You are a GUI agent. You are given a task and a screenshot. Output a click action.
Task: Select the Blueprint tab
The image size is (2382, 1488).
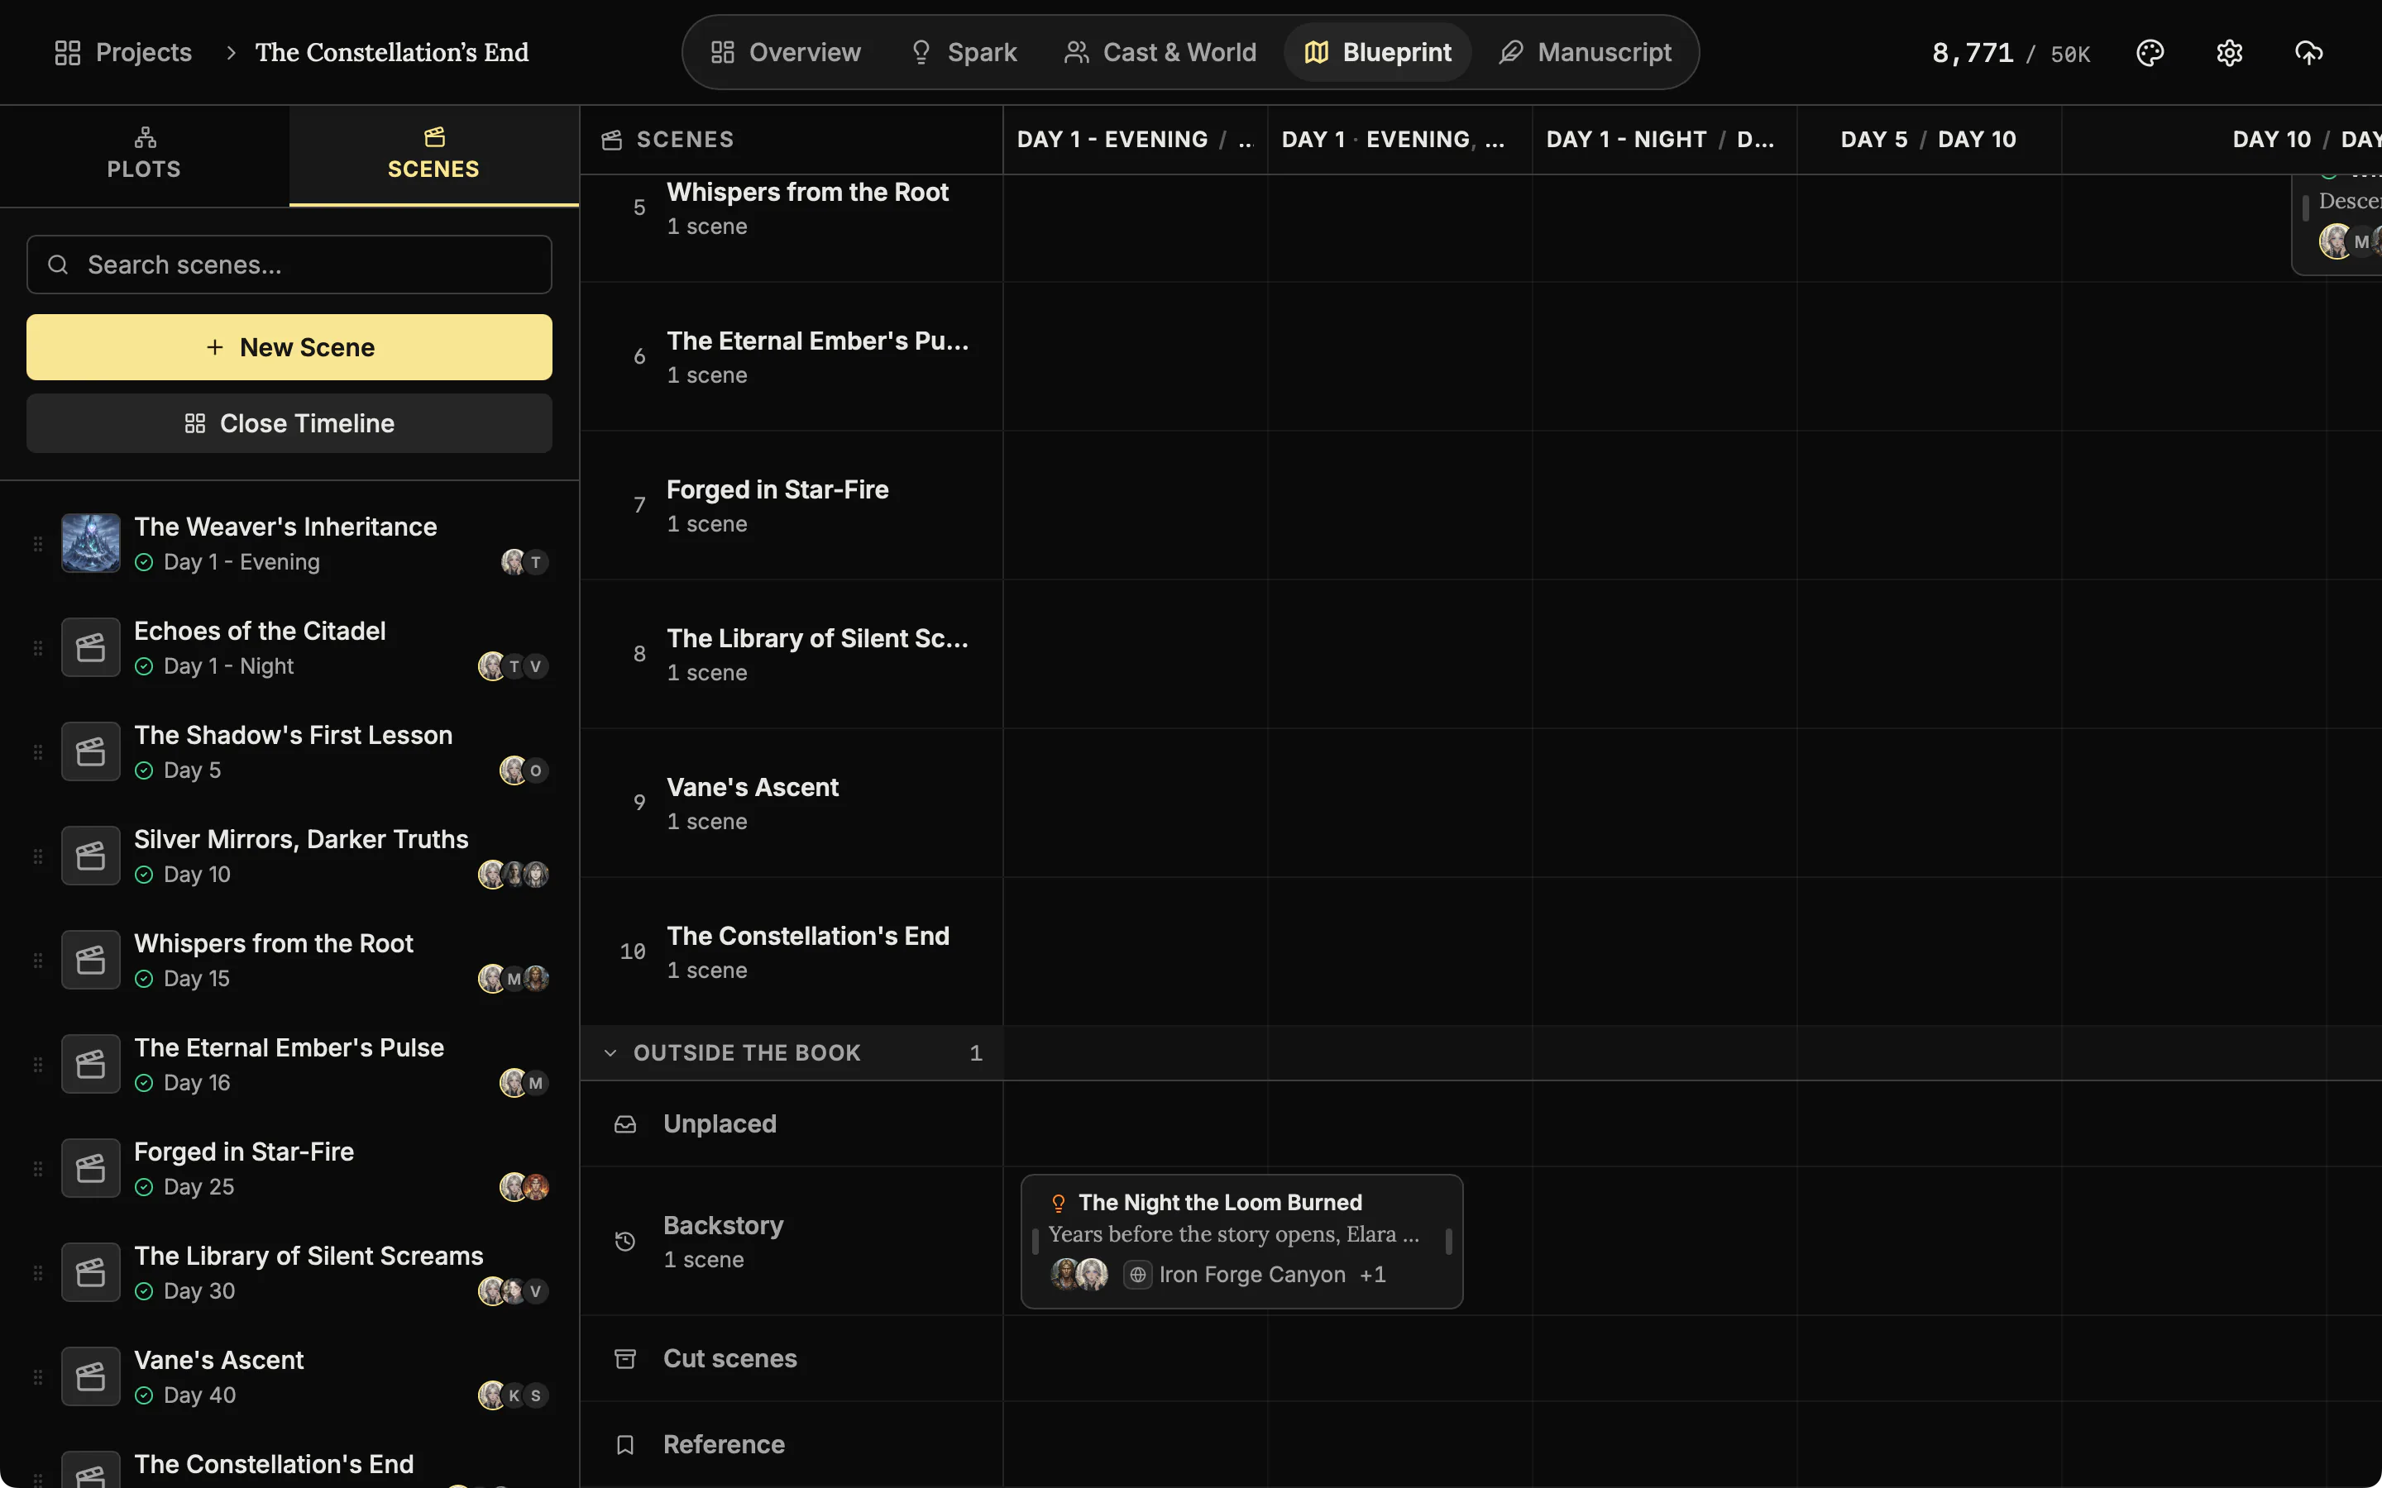pos(1377,52)
